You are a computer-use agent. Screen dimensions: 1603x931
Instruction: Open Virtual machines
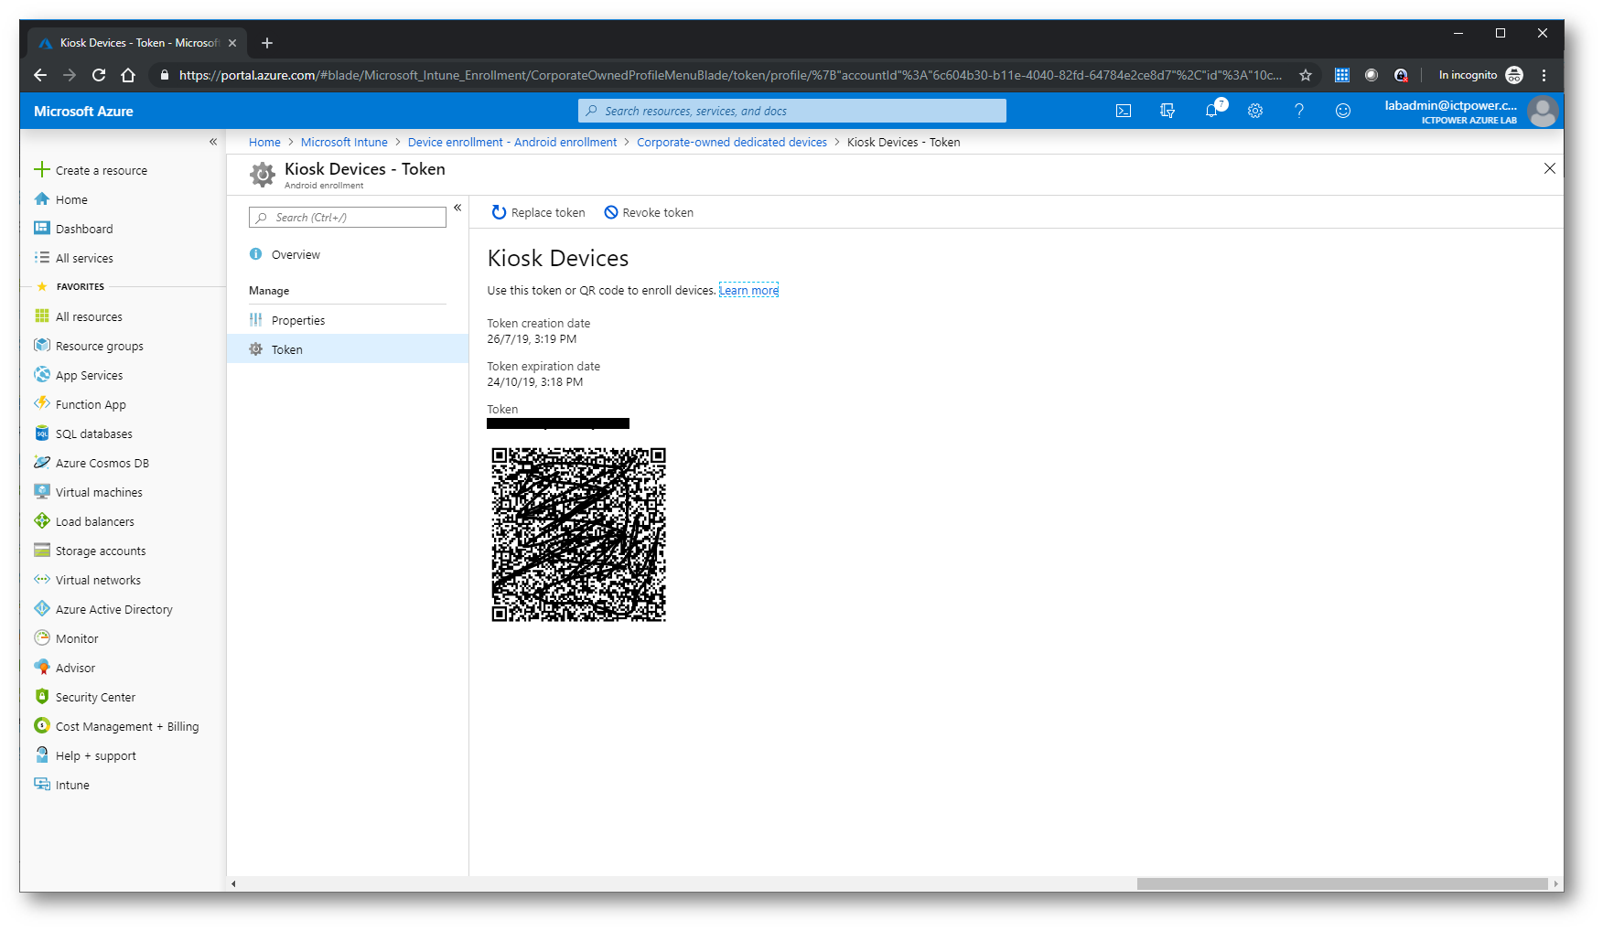pyautogui.click(x=99, y=492)
